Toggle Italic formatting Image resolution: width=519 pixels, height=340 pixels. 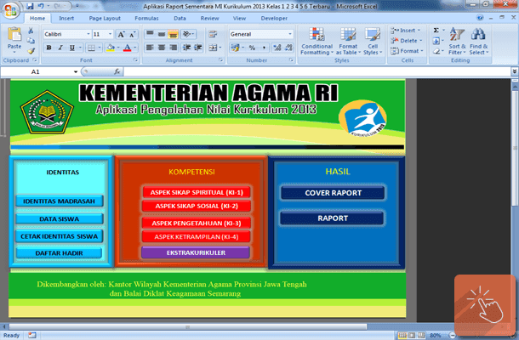point(60,48)
